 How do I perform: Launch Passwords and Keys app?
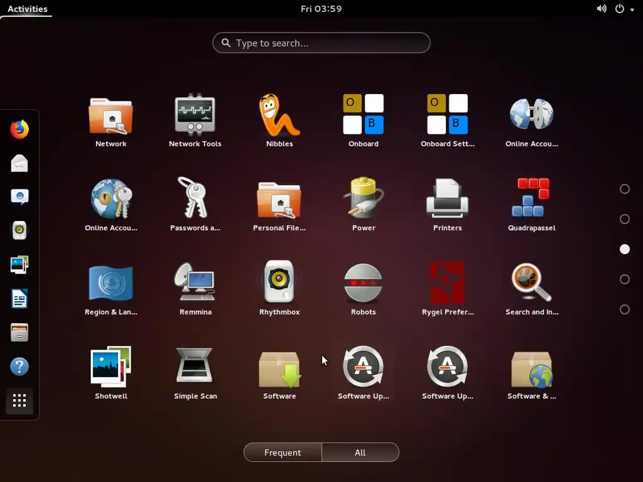(x=195, y=205)
